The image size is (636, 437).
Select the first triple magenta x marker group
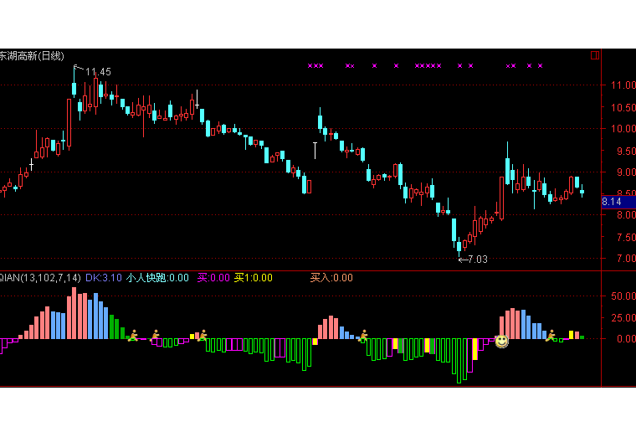pos(315,65)
